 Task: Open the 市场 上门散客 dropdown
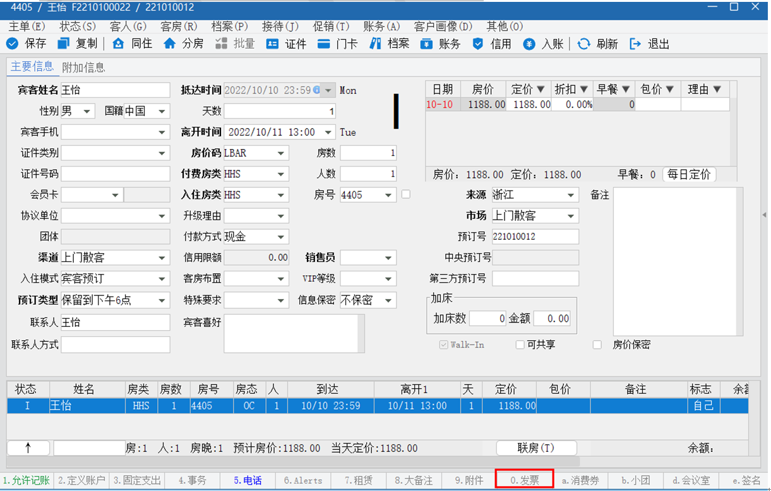(571, 216)
